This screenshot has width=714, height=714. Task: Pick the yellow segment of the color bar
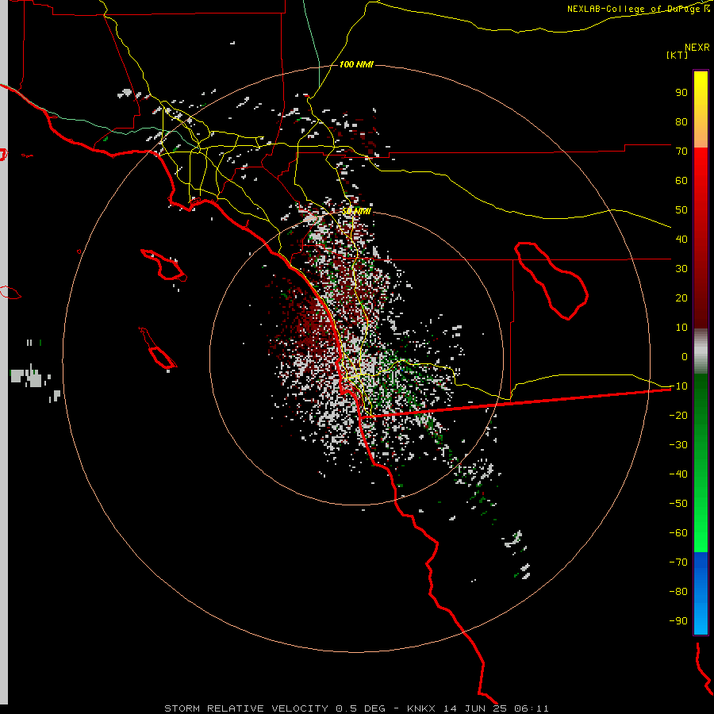click(x=701, y=109)
